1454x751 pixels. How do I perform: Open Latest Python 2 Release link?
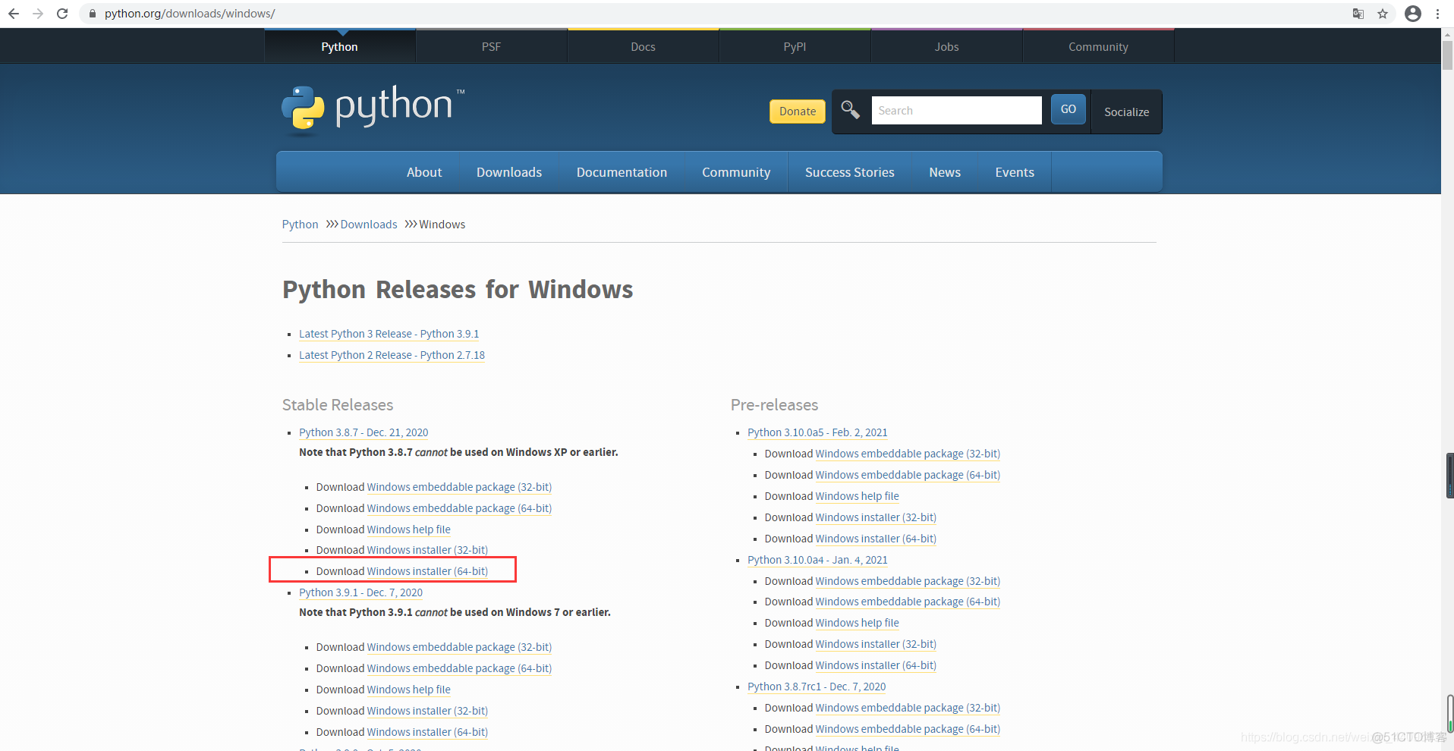(392, 355)
